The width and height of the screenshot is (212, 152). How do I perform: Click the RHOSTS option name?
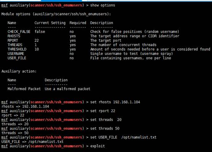tap(14, 36)
